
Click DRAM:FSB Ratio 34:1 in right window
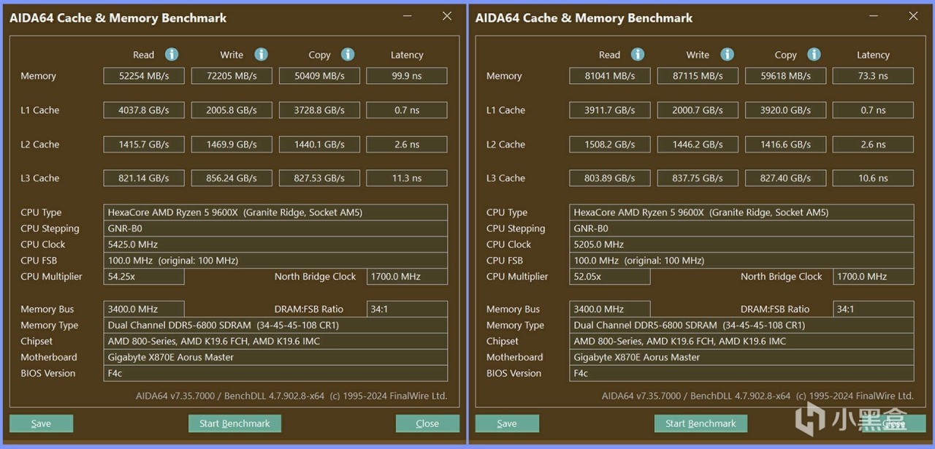coord(873,310)
